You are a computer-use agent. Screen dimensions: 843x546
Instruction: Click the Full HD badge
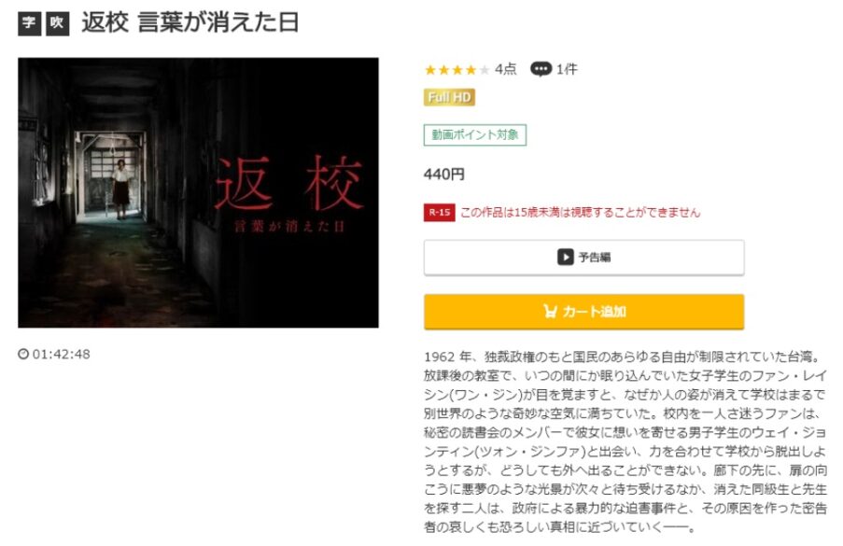coord(449,97)
